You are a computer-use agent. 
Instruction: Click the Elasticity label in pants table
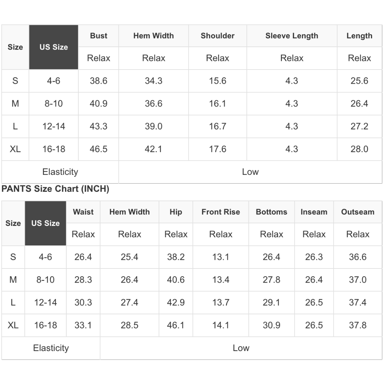[x=51, y=348]
